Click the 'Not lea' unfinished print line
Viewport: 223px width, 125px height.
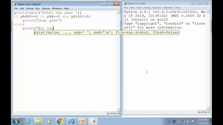(x=38, y=28)
